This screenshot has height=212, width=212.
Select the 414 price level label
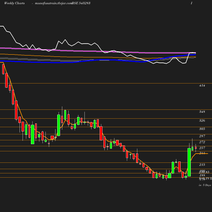[x=202, y=85]
